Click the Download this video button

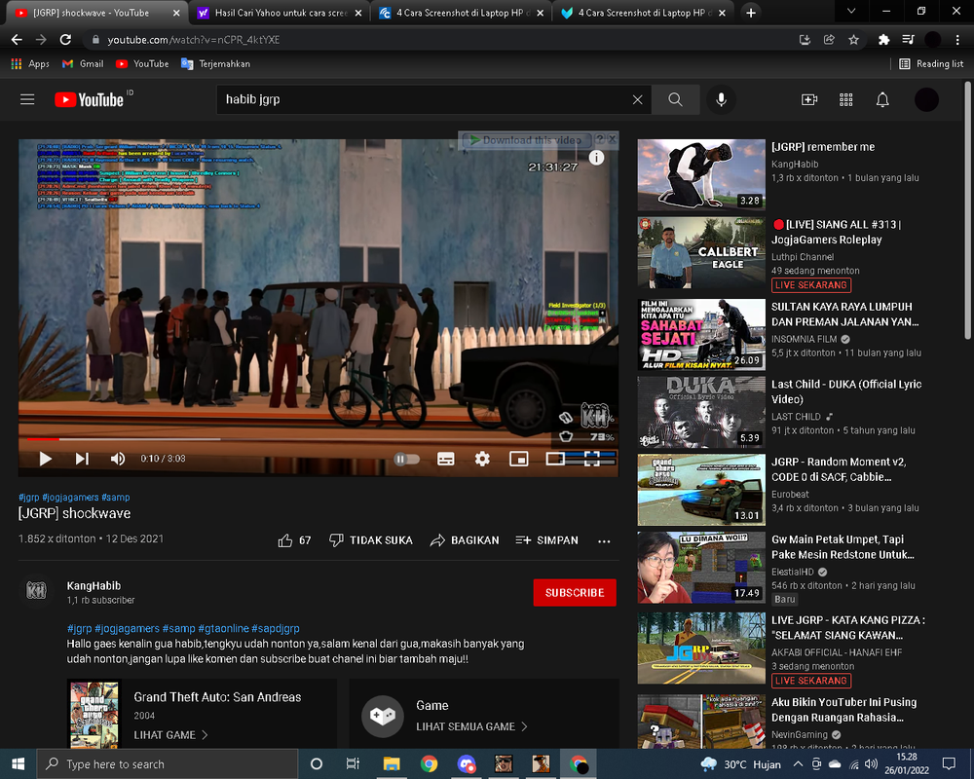(x=526, y=140)
